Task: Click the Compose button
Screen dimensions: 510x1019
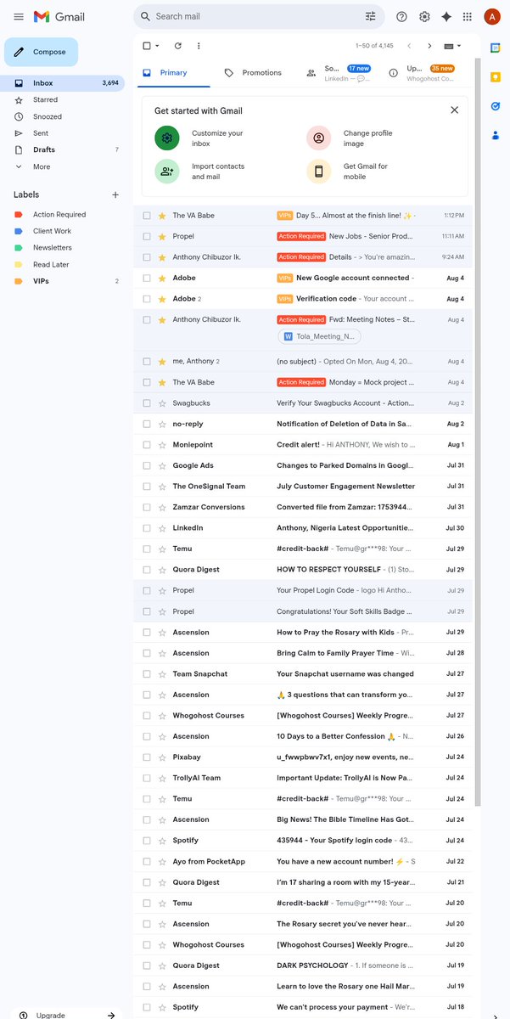Action: [42, 52]
